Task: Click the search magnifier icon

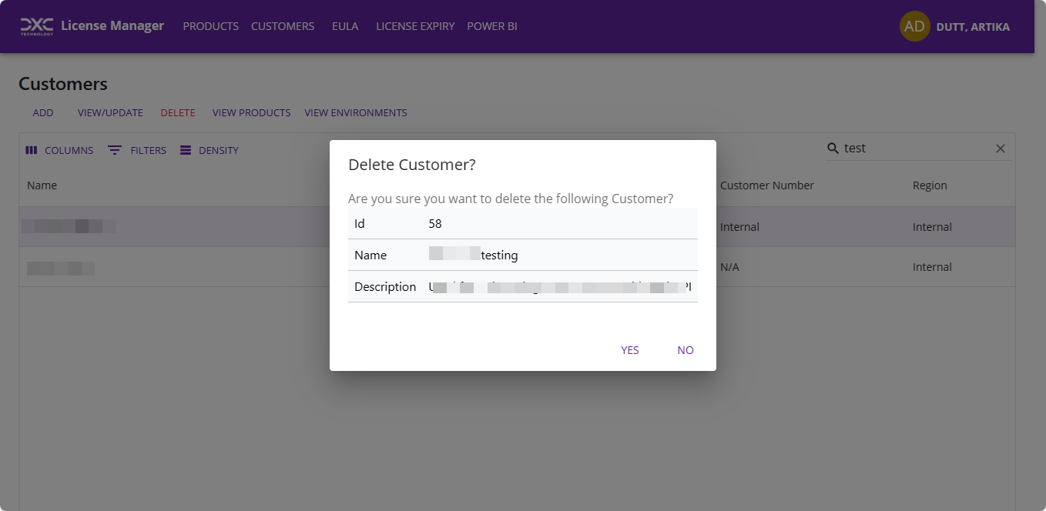Action: pos(834,148)
